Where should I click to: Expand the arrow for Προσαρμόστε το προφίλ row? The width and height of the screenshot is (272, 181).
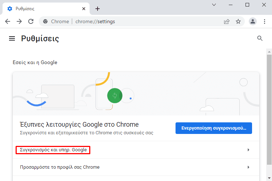(x=248, y=167)
